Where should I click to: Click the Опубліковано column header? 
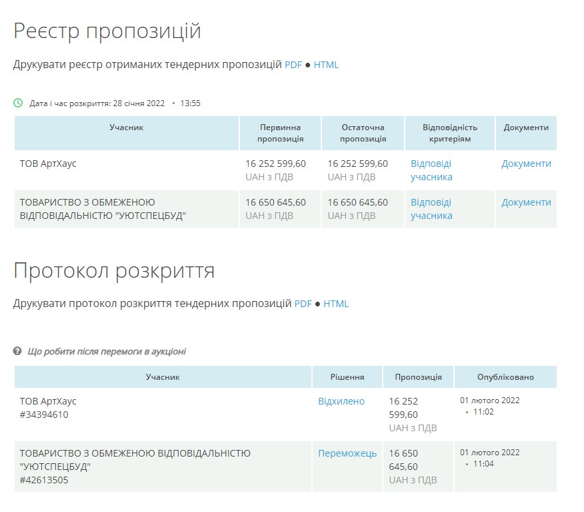[505, 377]
